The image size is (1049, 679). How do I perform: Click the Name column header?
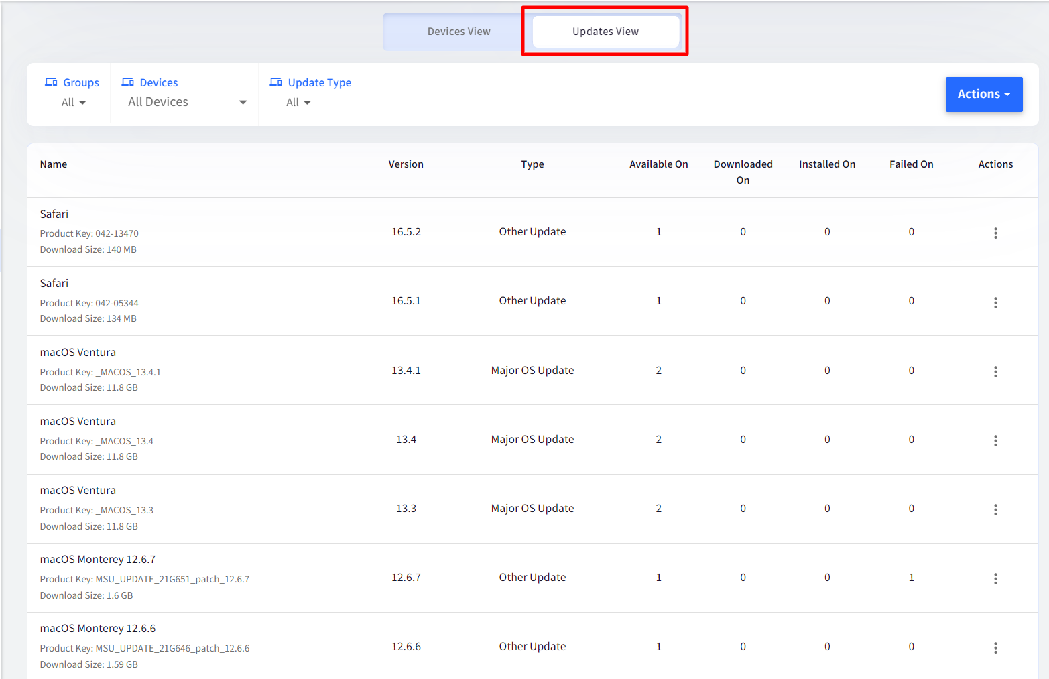(x=54, y=164)
